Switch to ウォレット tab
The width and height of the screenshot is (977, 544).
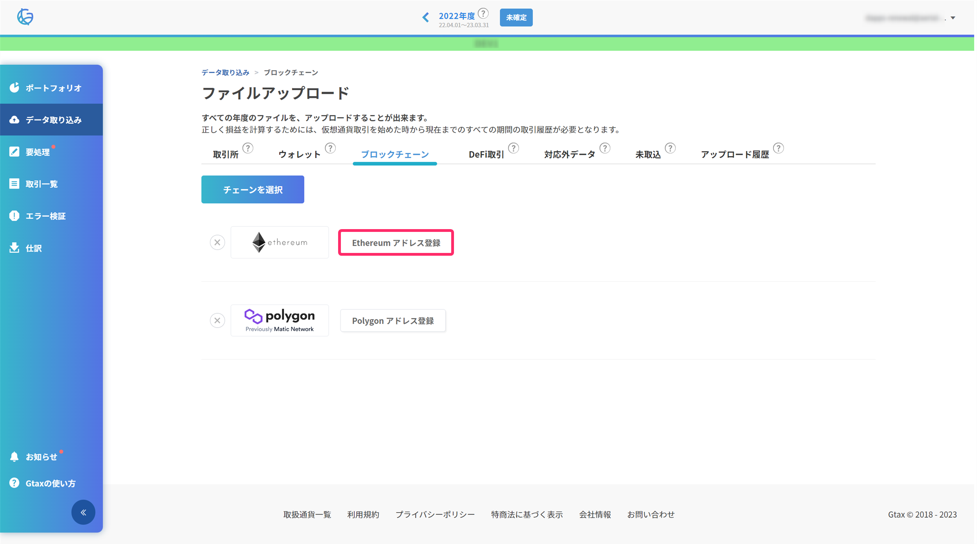(299, 154)
